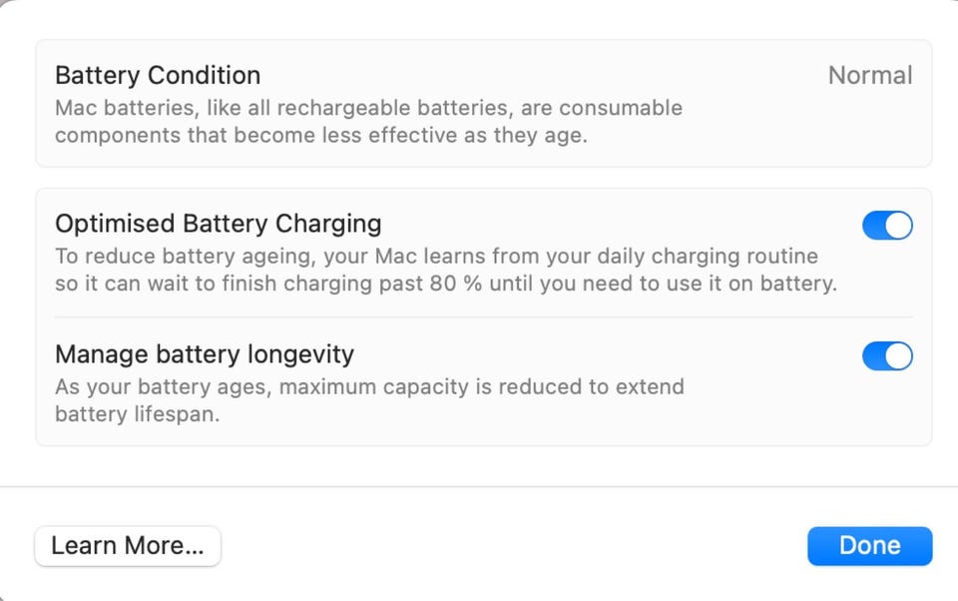Click the daily charging routine description line
958x601 pixels.
click(436, 257)
